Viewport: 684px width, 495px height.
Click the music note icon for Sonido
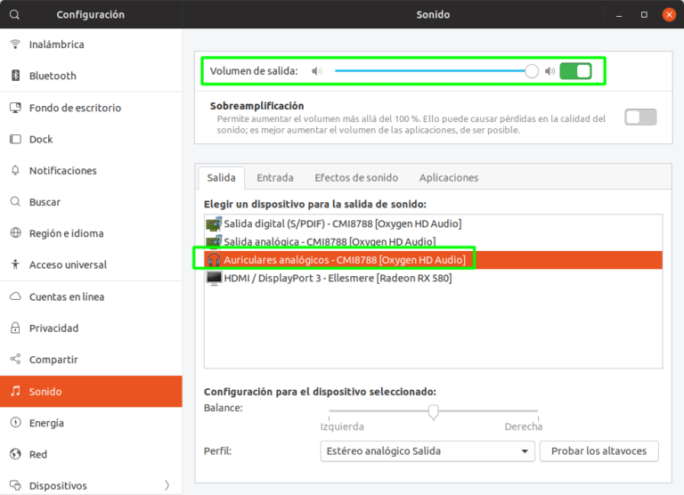pyautogui.click(x=15, y=391)
